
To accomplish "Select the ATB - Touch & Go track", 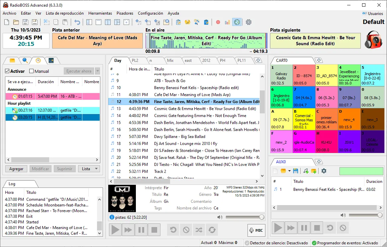I will [x=184, y=81].
